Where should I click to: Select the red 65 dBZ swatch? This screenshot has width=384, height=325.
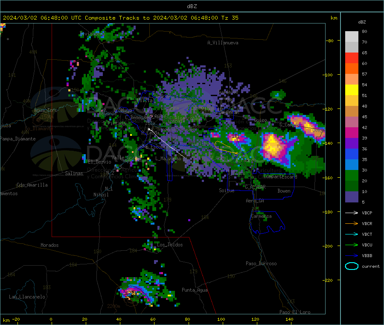pos(352,58)
